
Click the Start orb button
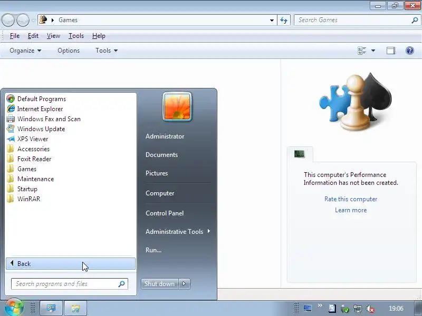14,308
